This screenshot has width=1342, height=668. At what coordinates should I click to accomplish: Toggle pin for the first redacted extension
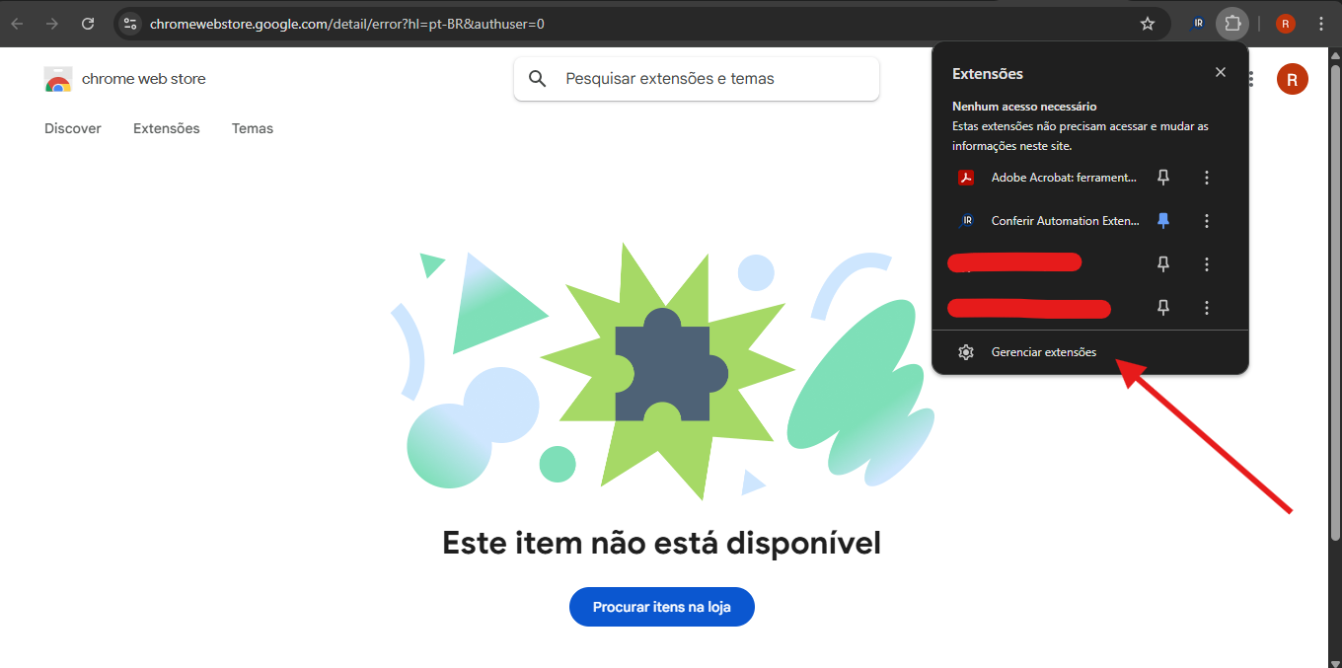click(1163, 264)
